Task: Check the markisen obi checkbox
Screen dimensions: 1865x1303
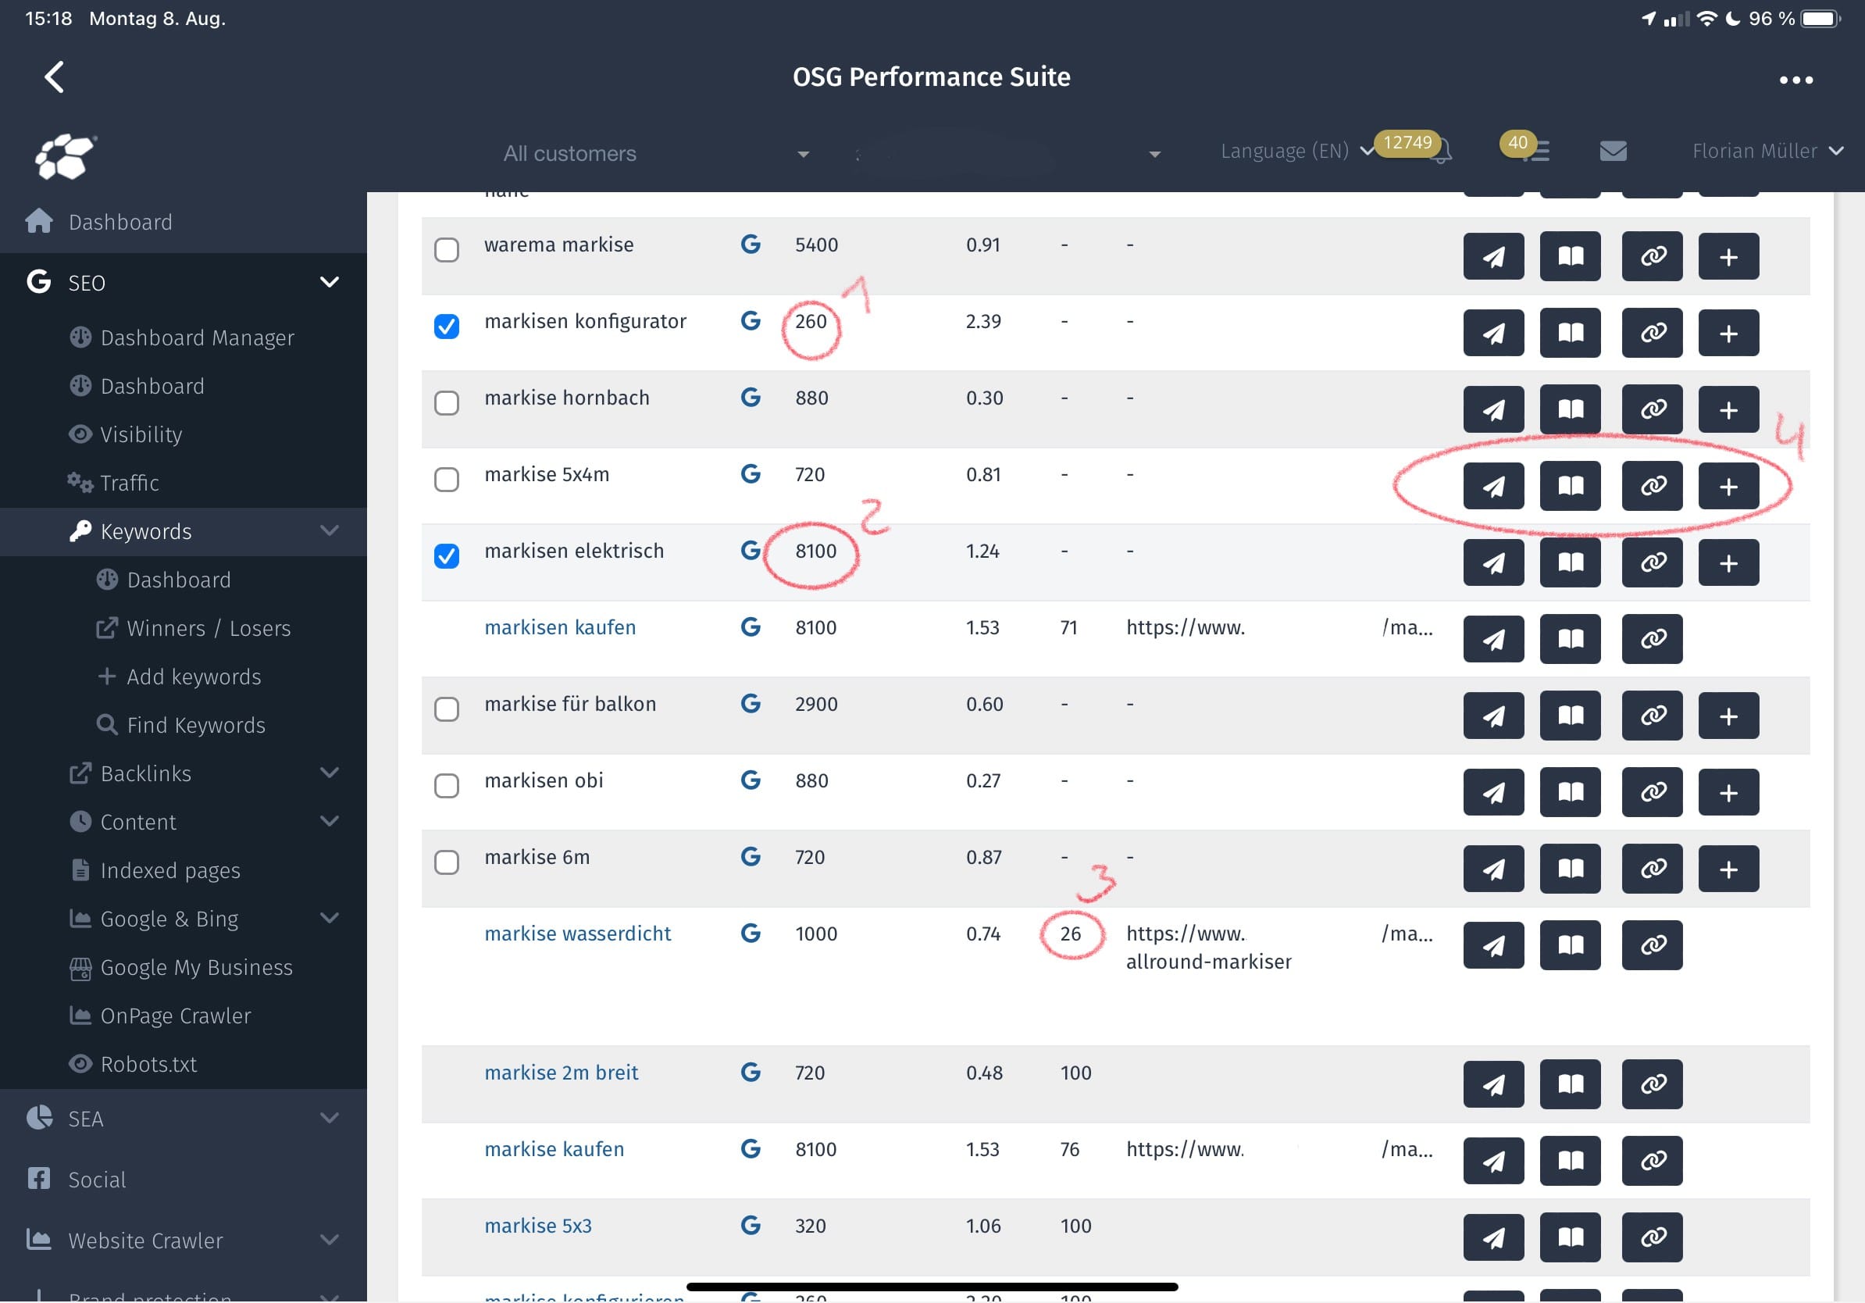Action: (446, 786)
